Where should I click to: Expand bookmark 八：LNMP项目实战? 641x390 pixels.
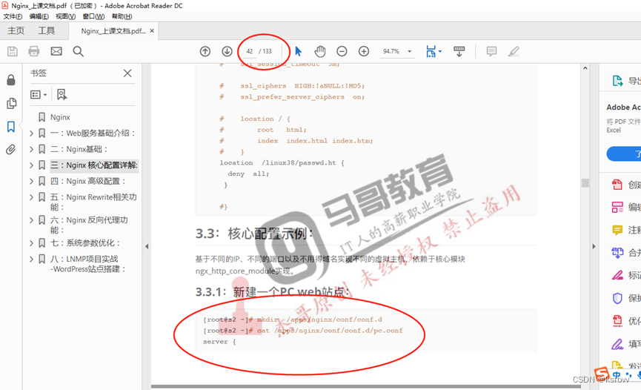31,259
